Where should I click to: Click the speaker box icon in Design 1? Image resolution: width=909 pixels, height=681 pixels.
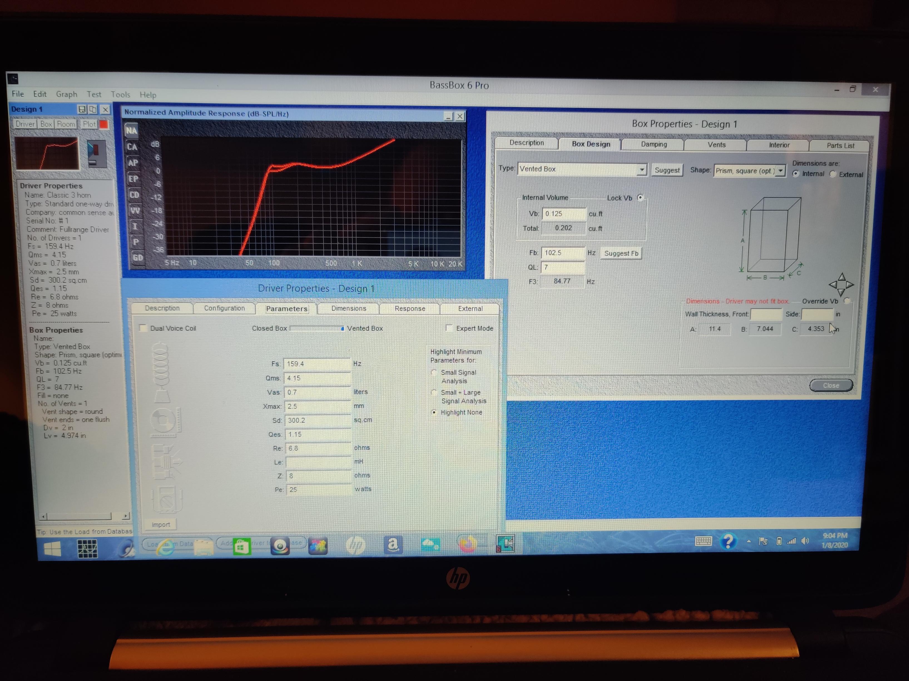97,154
